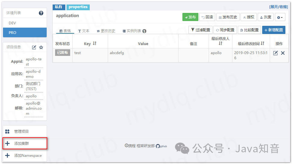Image resolution: width=292 pixels, height=164 pixels.
Task: Open the gear settings dropdown
Action: coord(280,17)
